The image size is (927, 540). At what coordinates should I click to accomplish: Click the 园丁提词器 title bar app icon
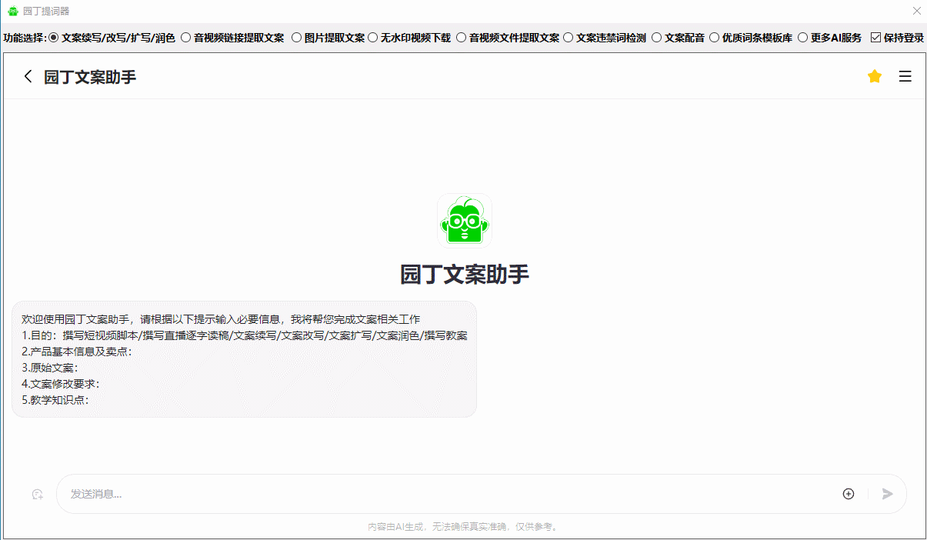(12, 11)
